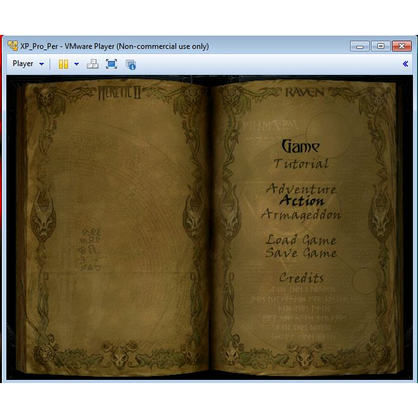Collapse the toolbar with the double chevron
418x418 pixels.
pos(405,64)
